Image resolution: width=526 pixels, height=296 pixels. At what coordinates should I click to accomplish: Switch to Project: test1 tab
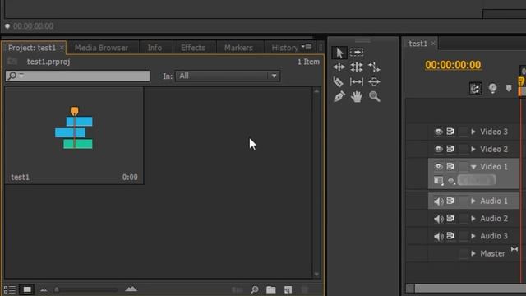pos(32,48)
